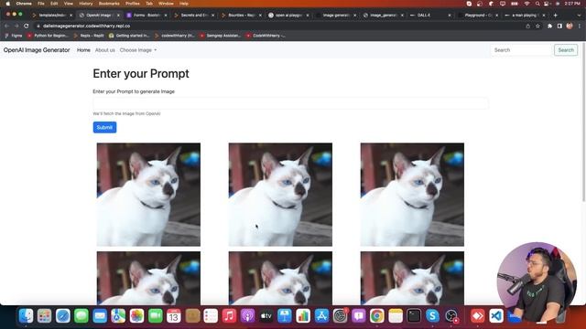Open Mail from the dock
586x329 pixels.
click(100, 316)
